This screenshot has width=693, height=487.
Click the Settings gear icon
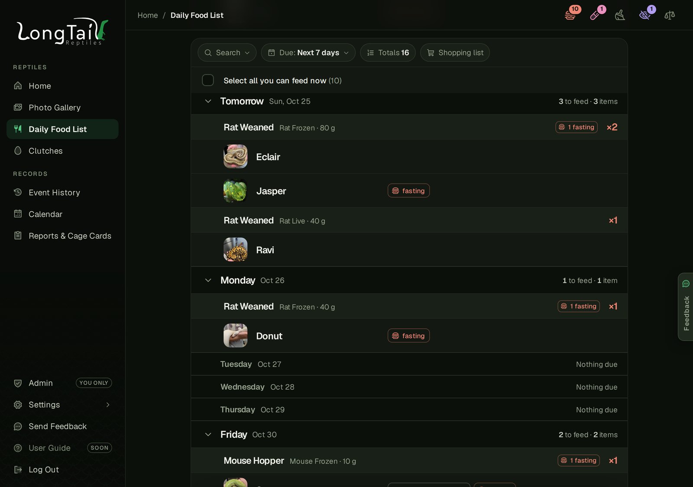(x=18, y=405)
